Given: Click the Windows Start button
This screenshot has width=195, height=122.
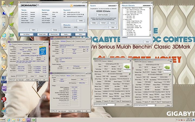Looking at the screenshot, I should tap(2, 120).
